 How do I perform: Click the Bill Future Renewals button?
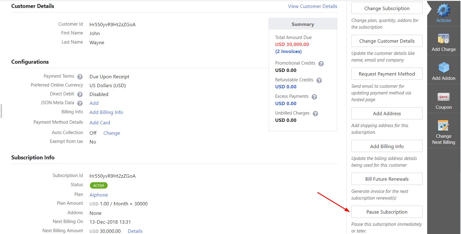(387, 179)
